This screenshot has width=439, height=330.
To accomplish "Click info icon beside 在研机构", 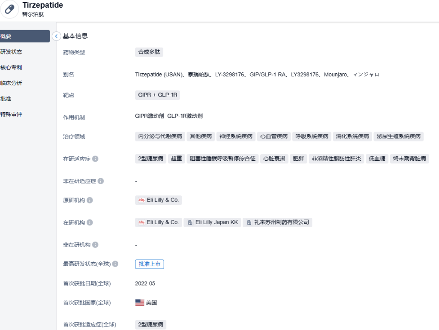I will tap(90, 222).
